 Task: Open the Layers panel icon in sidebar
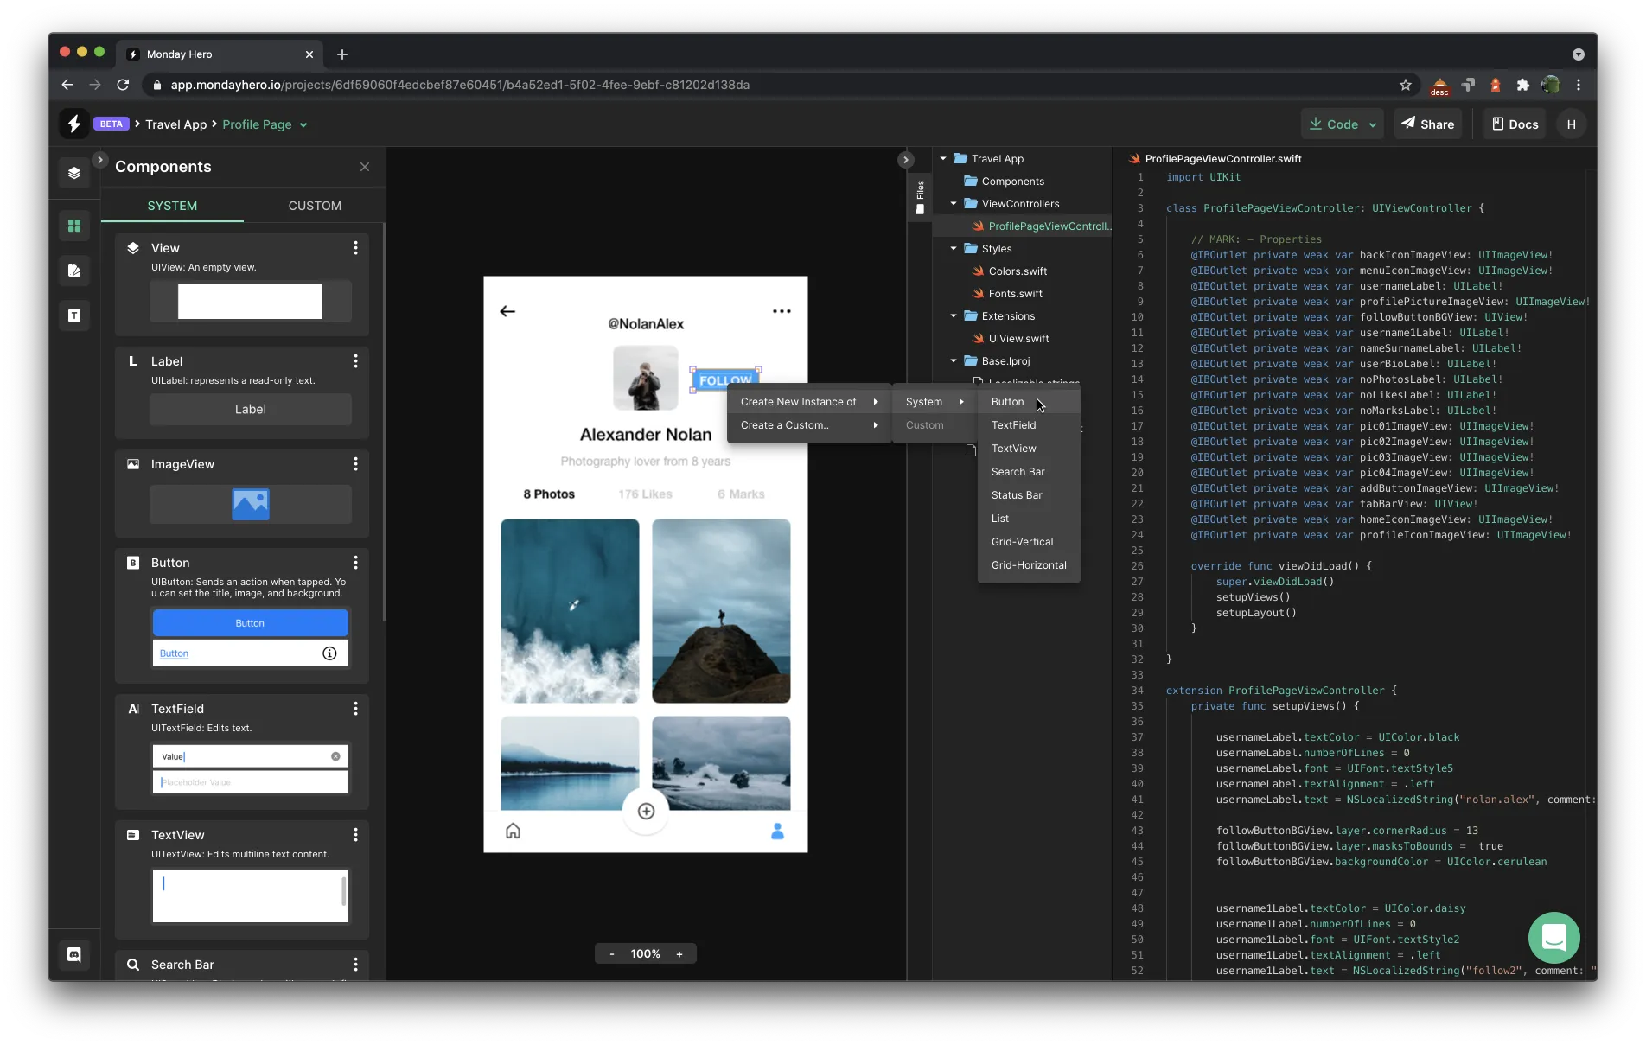click(74, 173)
